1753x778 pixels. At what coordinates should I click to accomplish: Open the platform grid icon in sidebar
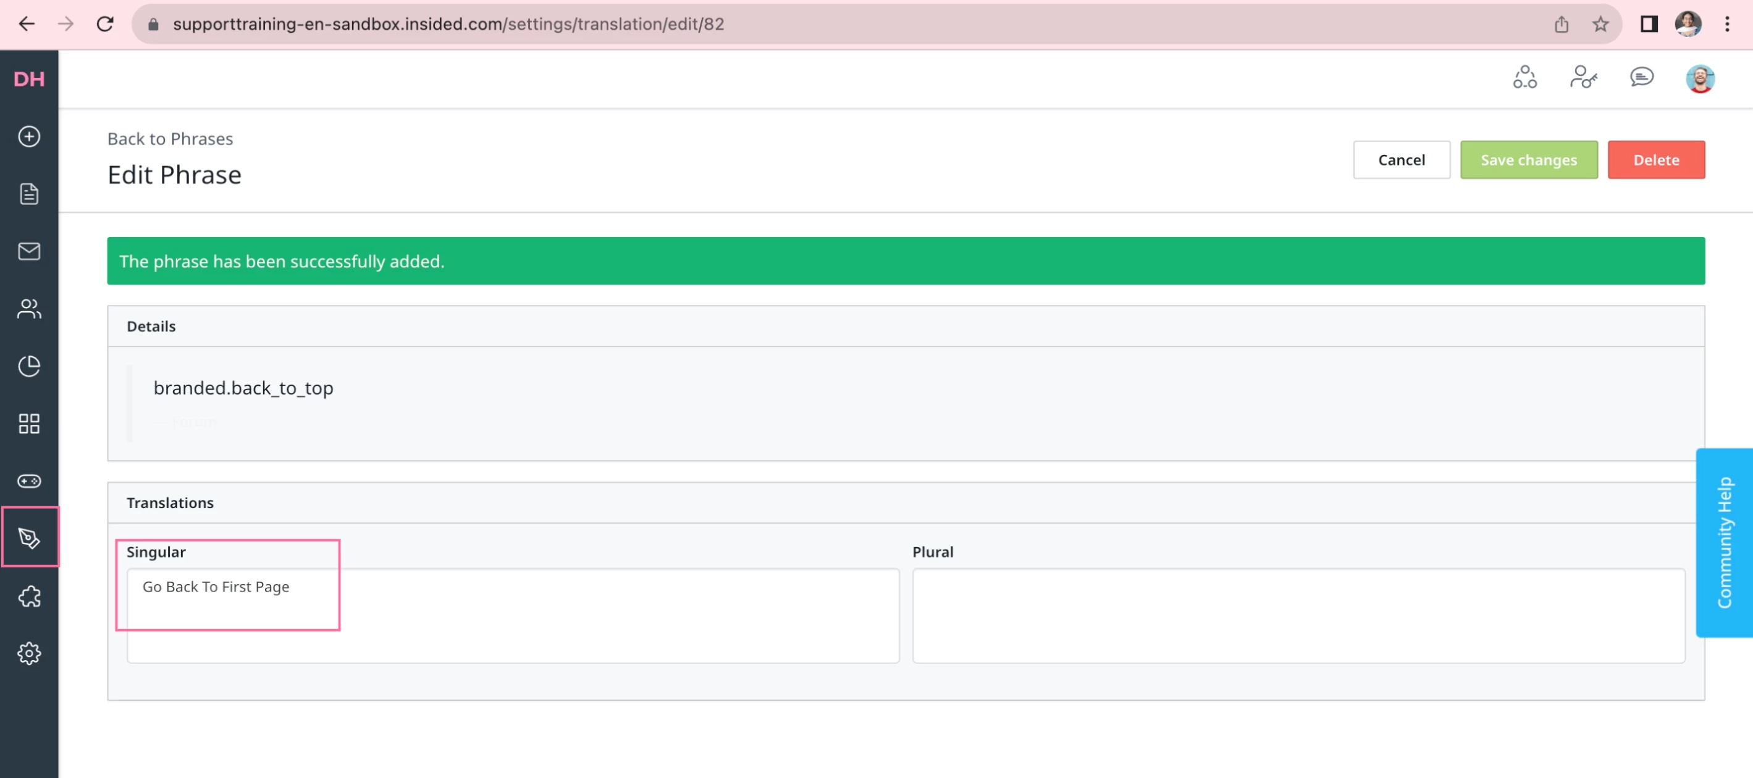point(28,424)
